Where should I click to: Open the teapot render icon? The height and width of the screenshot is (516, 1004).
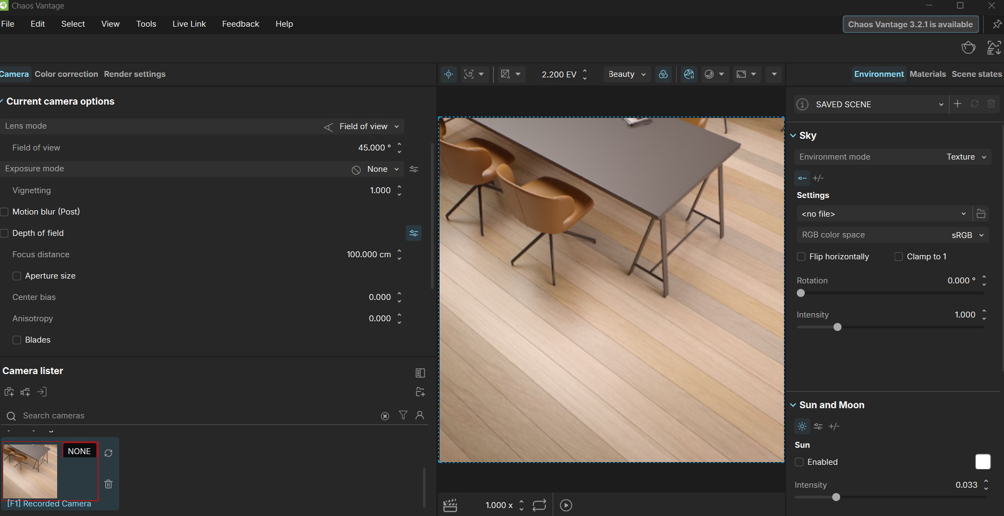[968, 47]
